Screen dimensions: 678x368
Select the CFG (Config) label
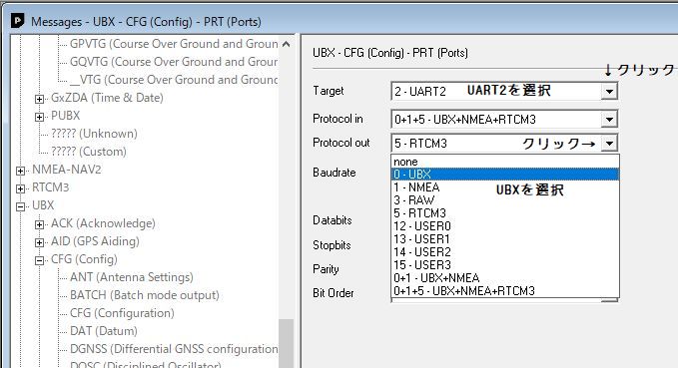(x=84, y=259)
